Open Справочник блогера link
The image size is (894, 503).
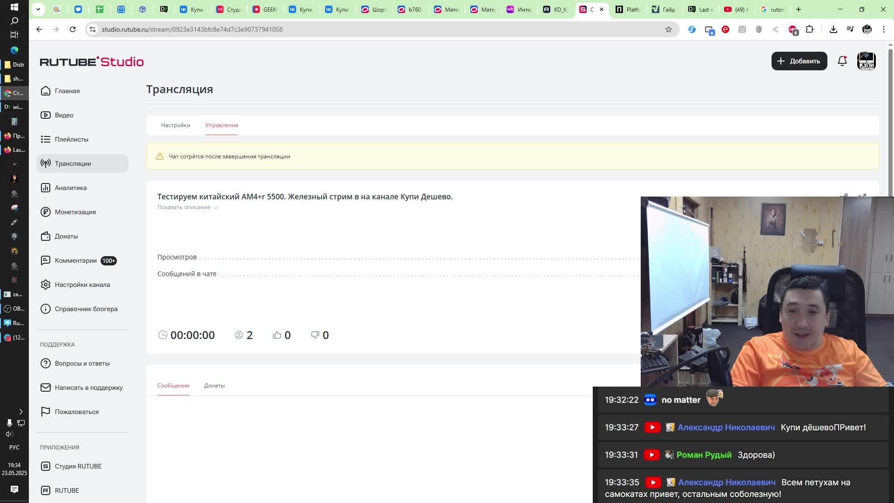86,309
